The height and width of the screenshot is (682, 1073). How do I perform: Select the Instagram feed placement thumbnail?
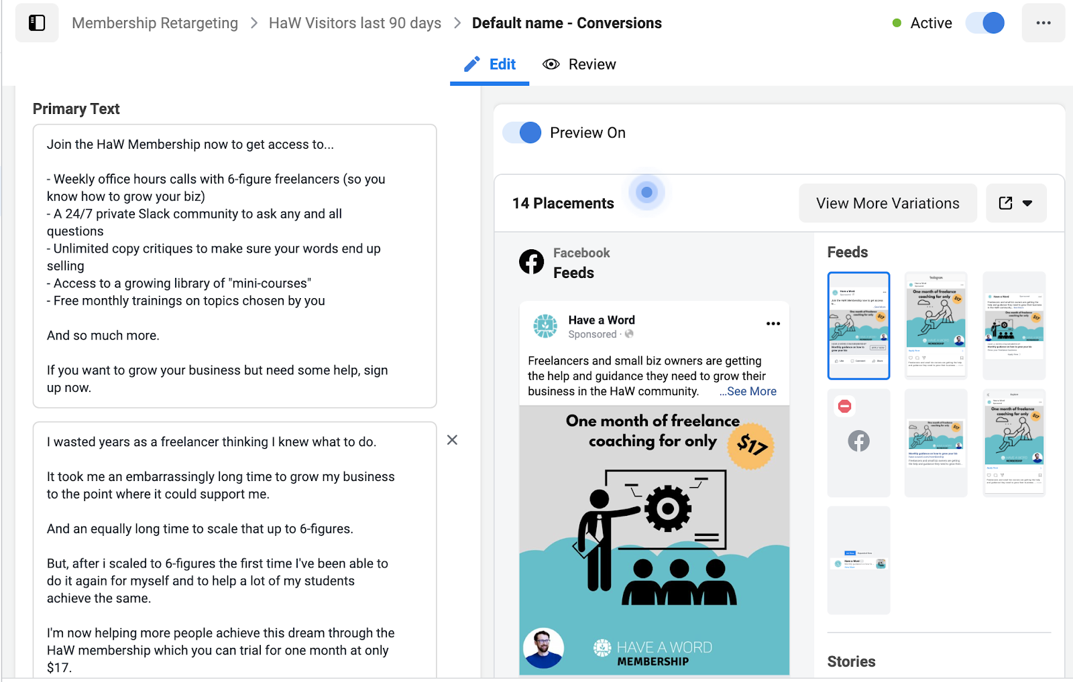tap(936, 326)
